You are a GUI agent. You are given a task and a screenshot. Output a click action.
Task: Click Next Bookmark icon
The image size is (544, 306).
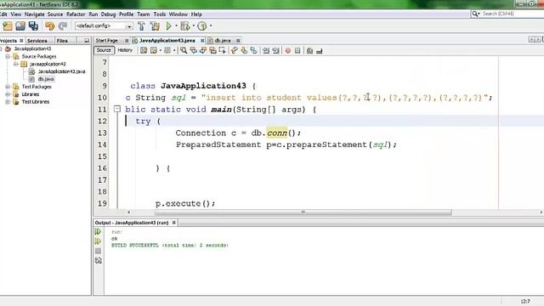coord(244,51)
